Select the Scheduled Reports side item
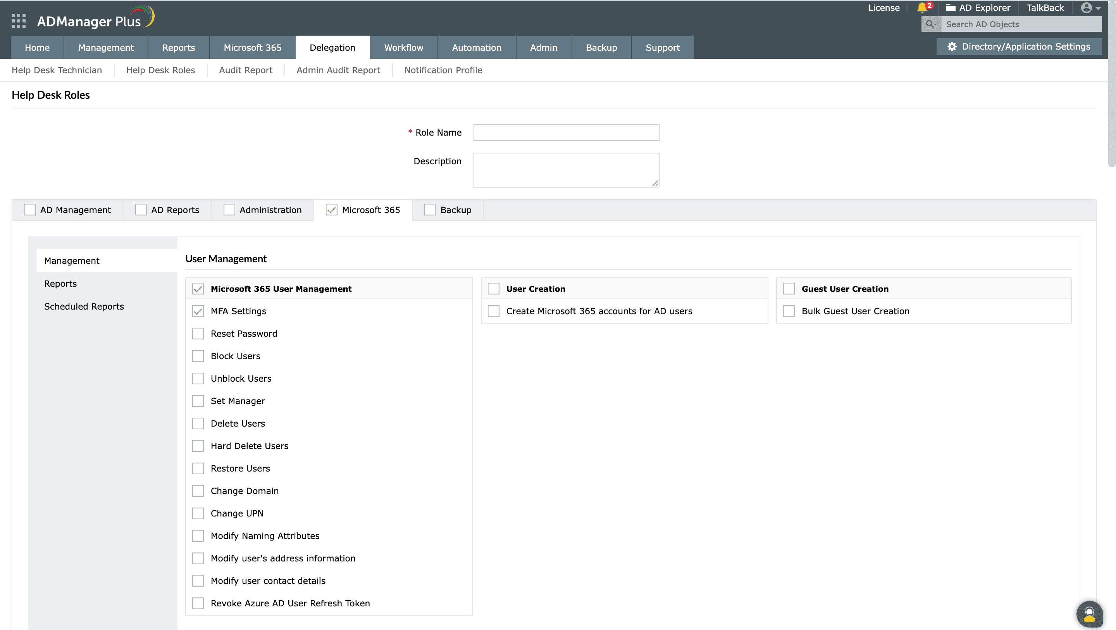Image resolution: width=1116 pixels, height=630 pixels. point(84,306)
